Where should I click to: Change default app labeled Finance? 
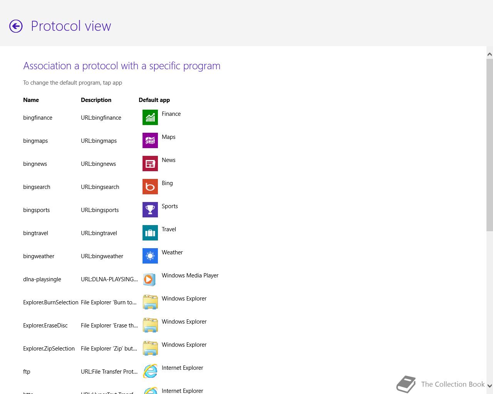click(171, 114)
